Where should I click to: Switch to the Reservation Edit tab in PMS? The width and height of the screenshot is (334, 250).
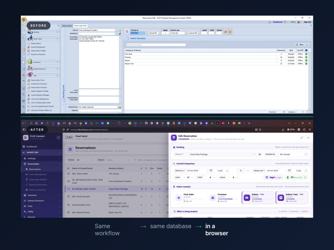coord(80,26)
